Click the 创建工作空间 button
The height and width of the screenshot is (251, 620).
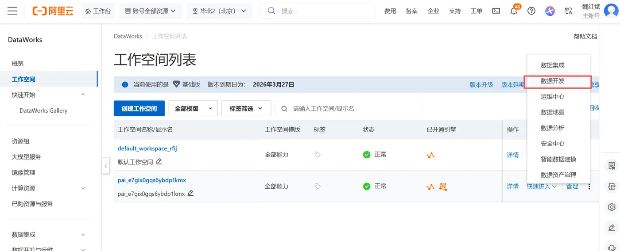coord(139,108)
